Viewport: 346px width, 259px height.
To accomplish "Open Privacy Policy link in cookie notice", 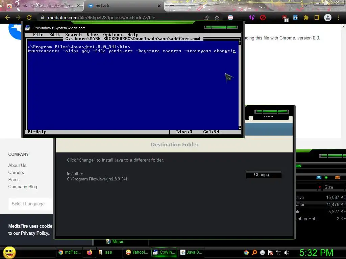I will click(35, 233).
